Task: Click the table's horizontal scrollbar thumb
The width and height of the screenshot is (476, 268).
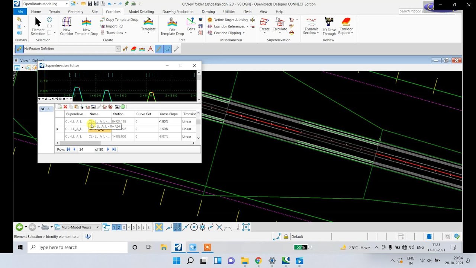Action: tap(80, 143)
